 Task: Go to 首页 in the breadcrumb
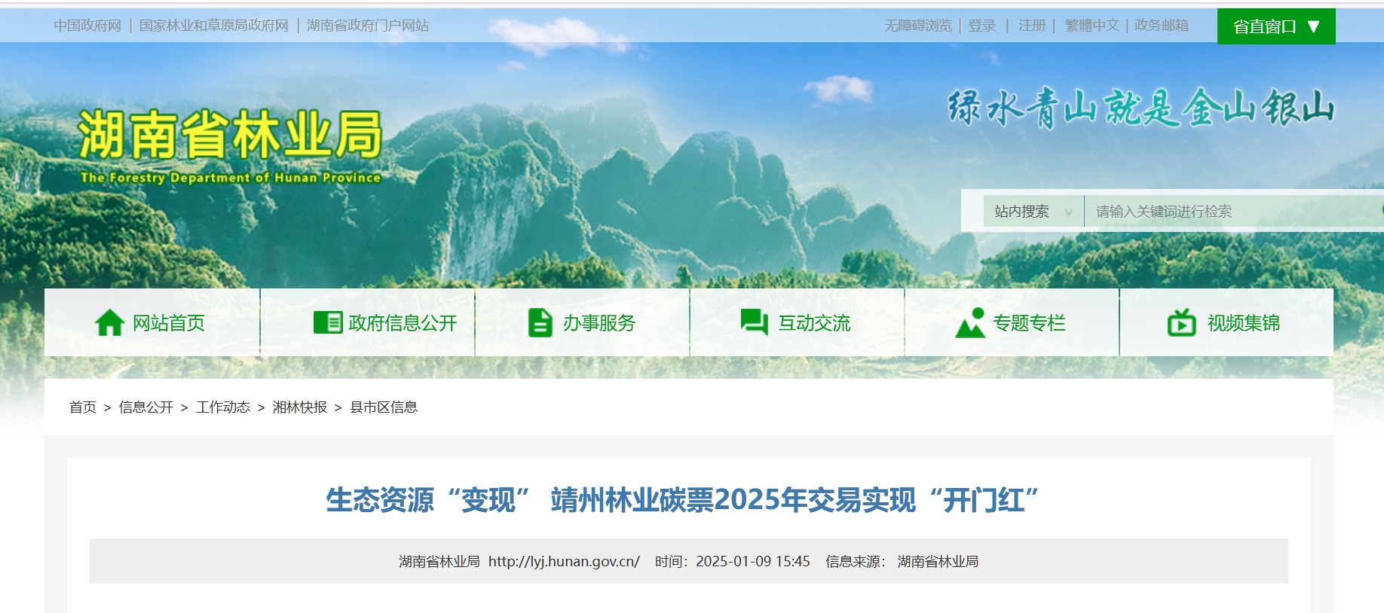coord(83,407)
